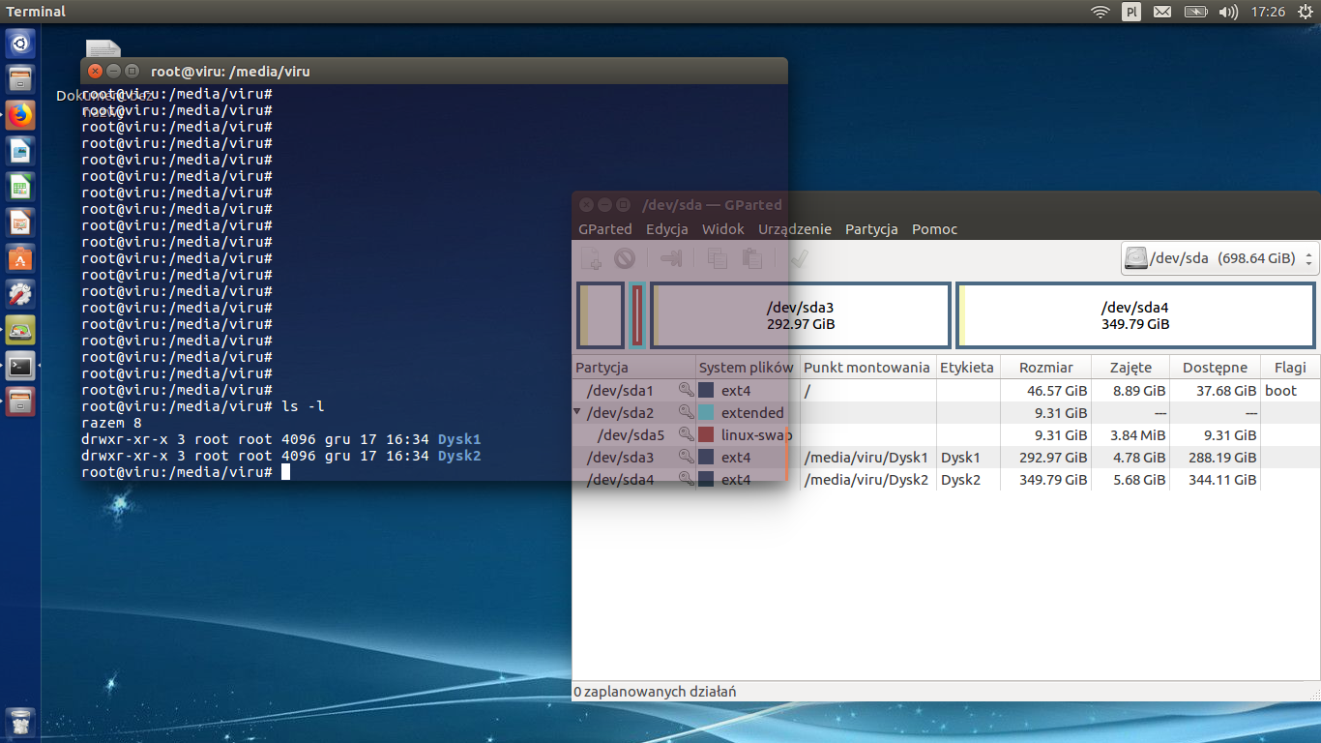Click the Pl keyboard layout indicator
1321x743 pixels.
pos(1130,12)
